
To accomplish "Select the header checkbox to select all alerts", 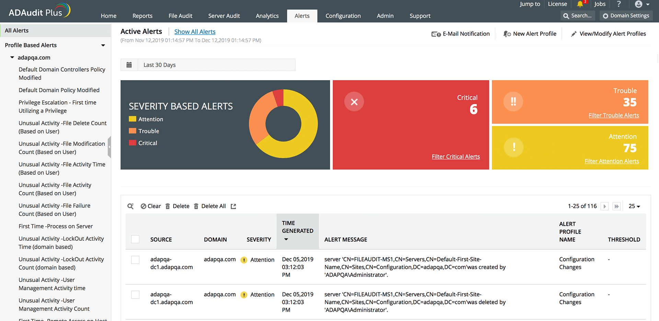I will click(135, 239).
